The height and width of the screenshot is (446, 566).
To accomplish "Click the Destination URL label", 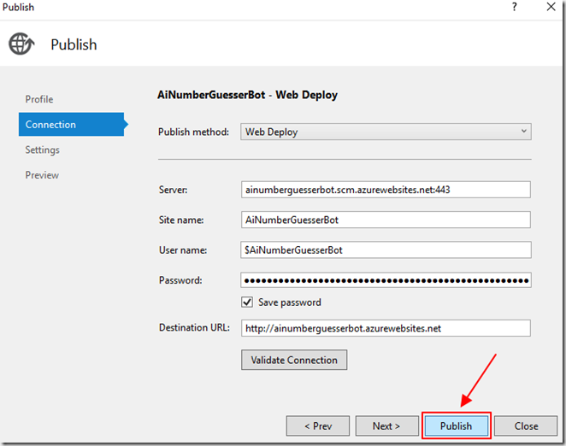I will [x=194, y=327].
